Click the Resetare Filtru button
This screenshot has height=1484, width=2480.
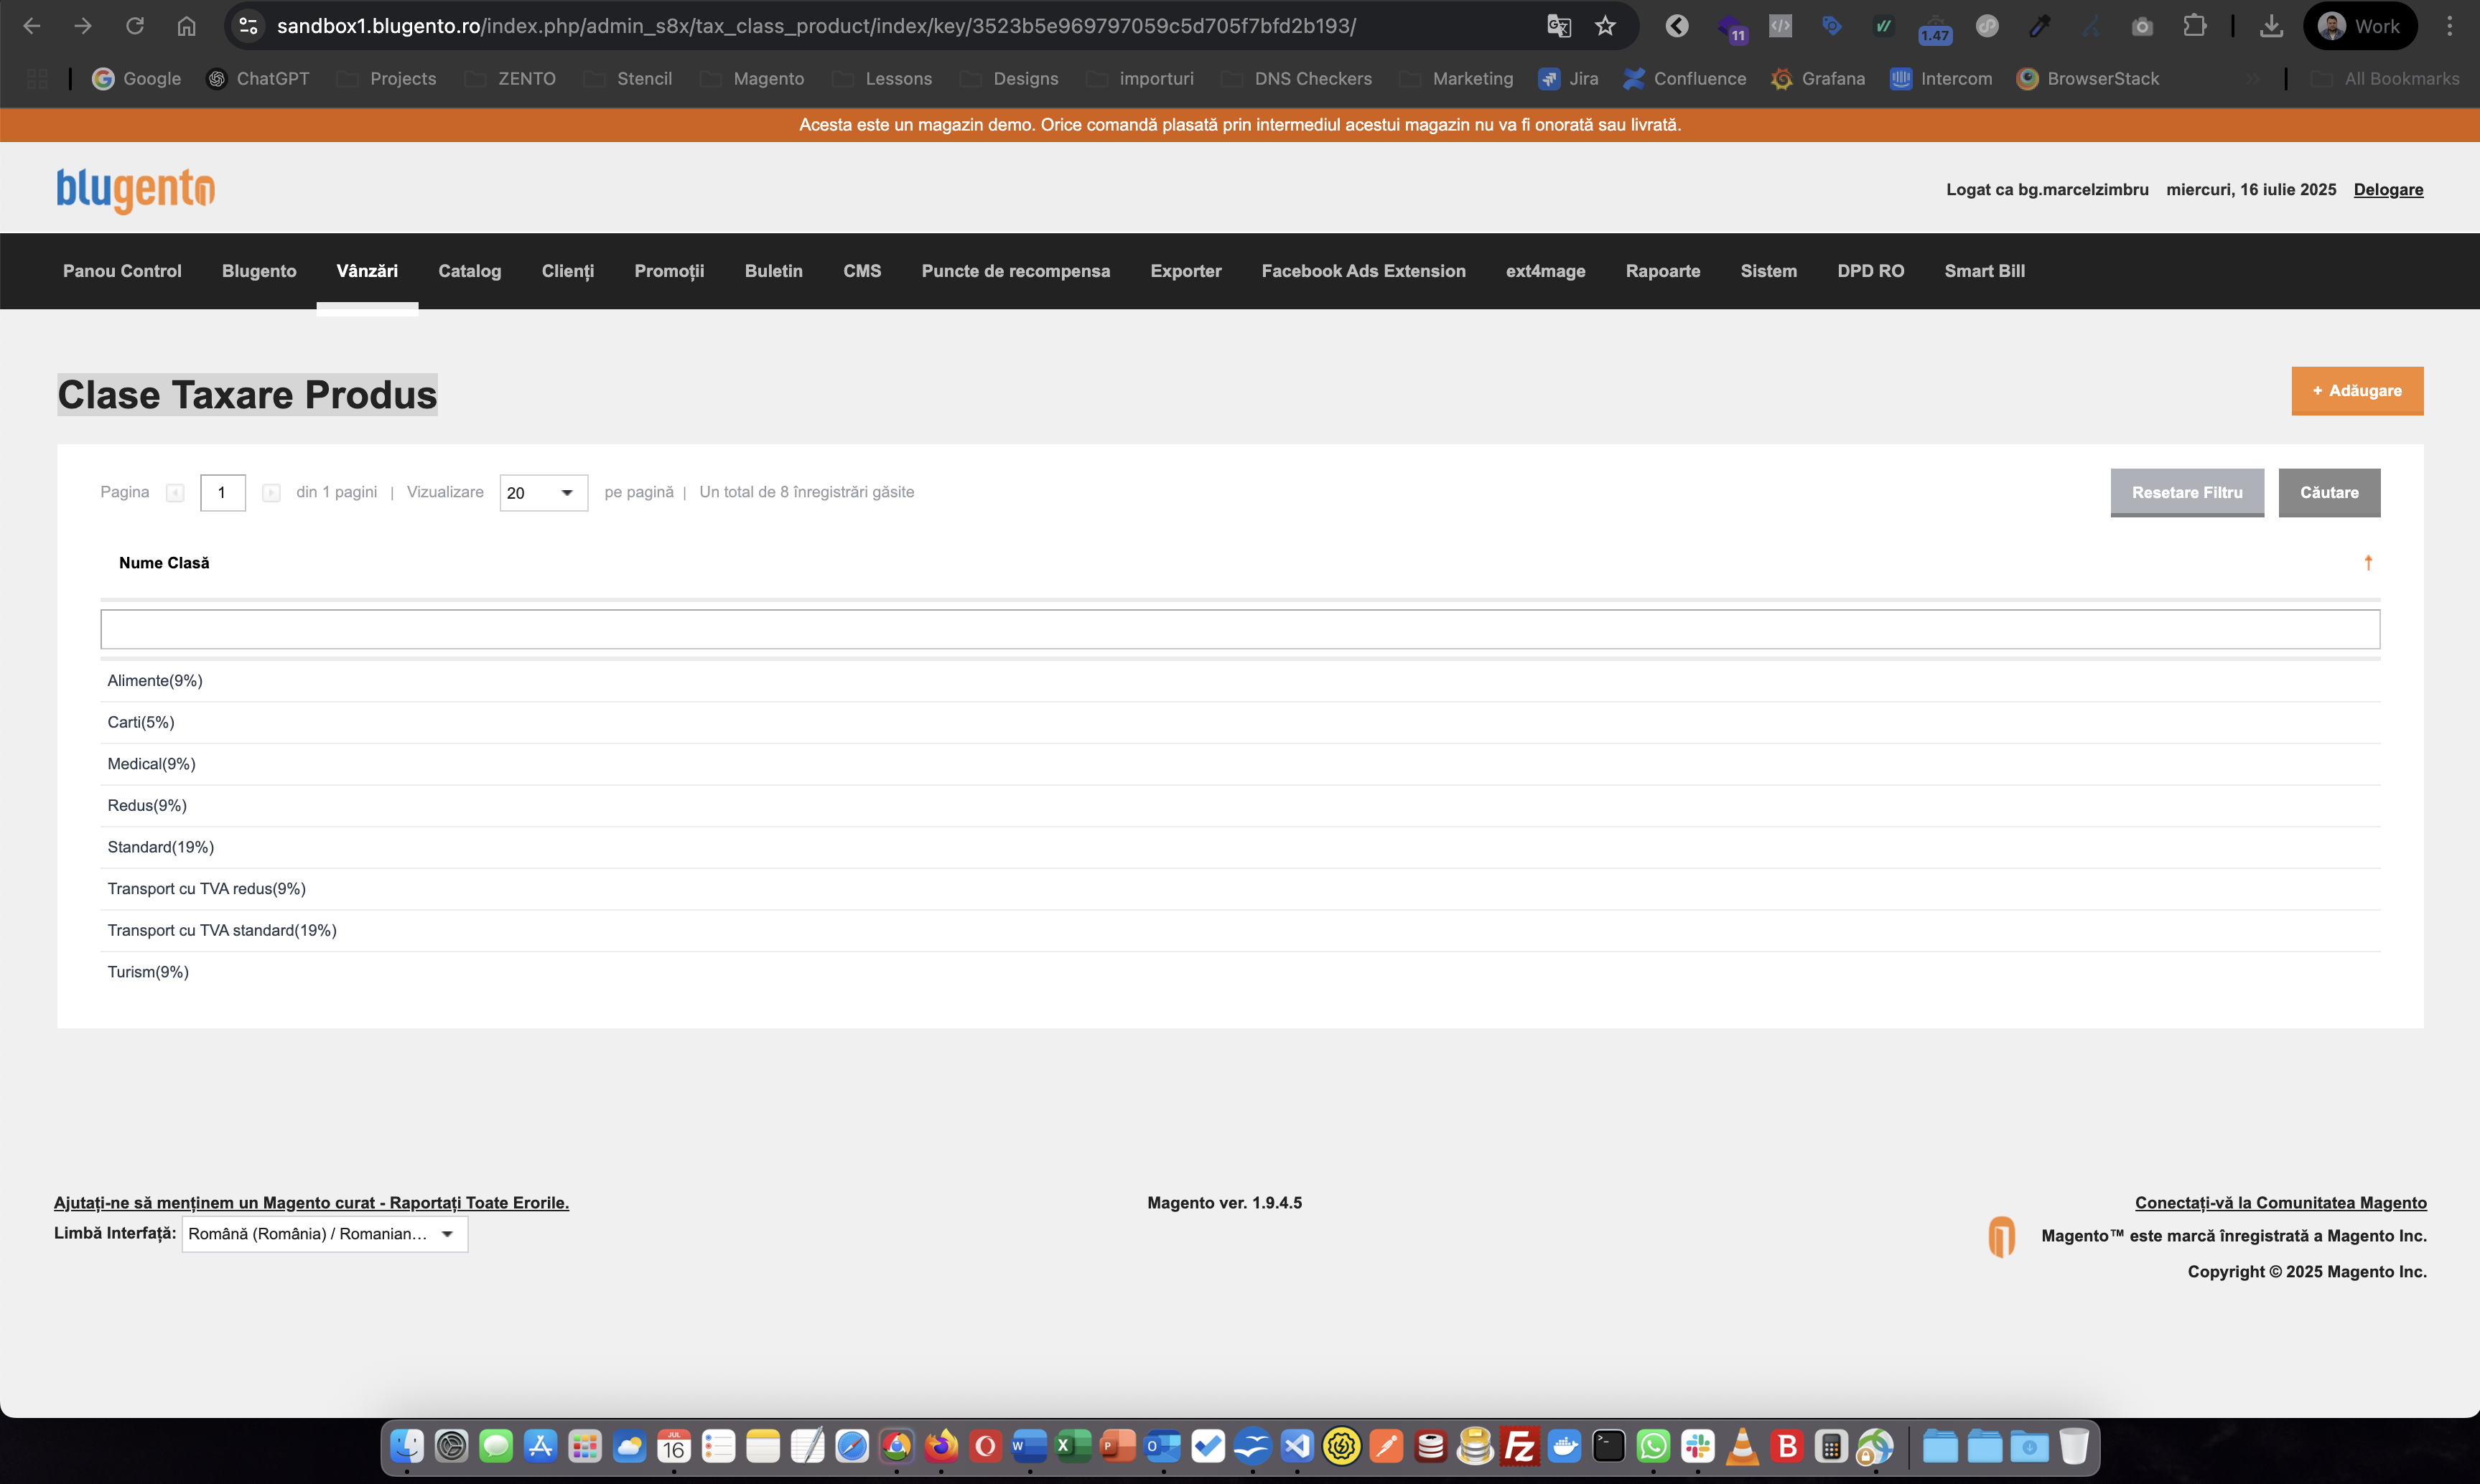coord(2187,493)
